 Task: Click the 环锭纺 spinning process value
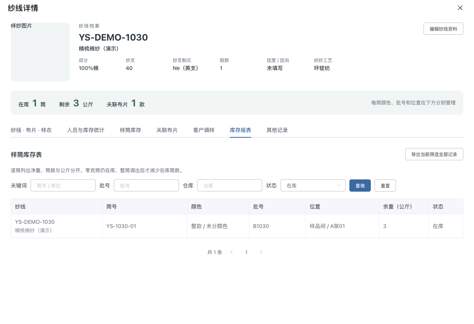coord(322,68)
